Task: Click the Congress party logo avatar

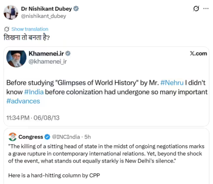Action: coord(13,137)
